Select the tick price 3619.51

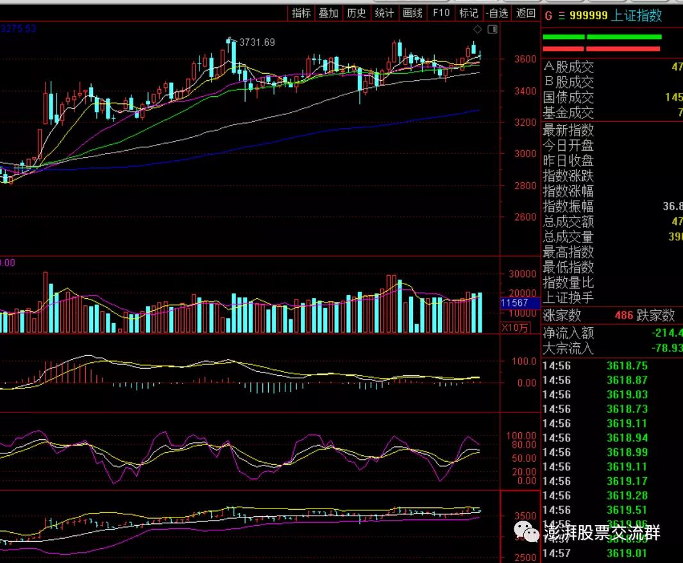[x=627, y=510]
